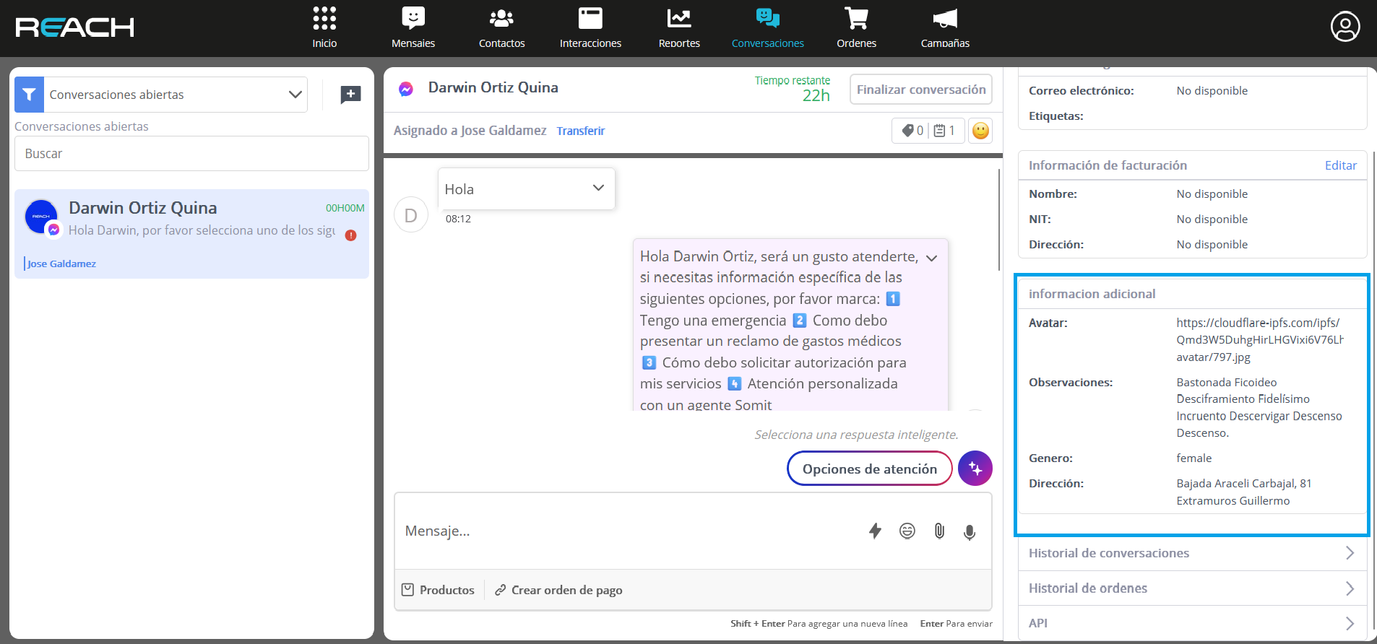Open Reportes chart section
The height and width of the screenshot is (644, 1377).
tap(679, 27)
